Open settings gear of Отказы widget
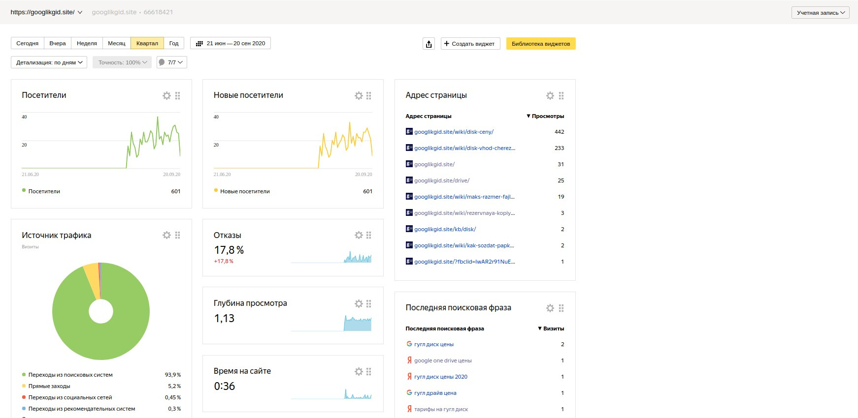This screenshot has height=418, width=858. [x=359, y=236]
